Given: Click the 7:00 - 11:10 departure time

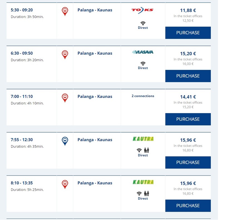Looking at the screenshot, I should point(22,97).
